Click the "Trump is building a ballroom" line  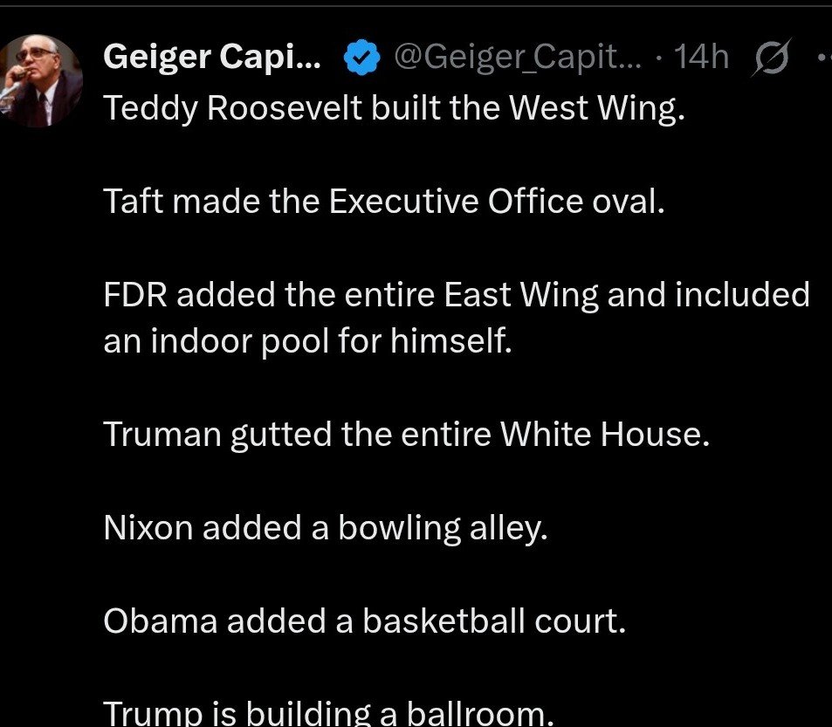[328, 714]
